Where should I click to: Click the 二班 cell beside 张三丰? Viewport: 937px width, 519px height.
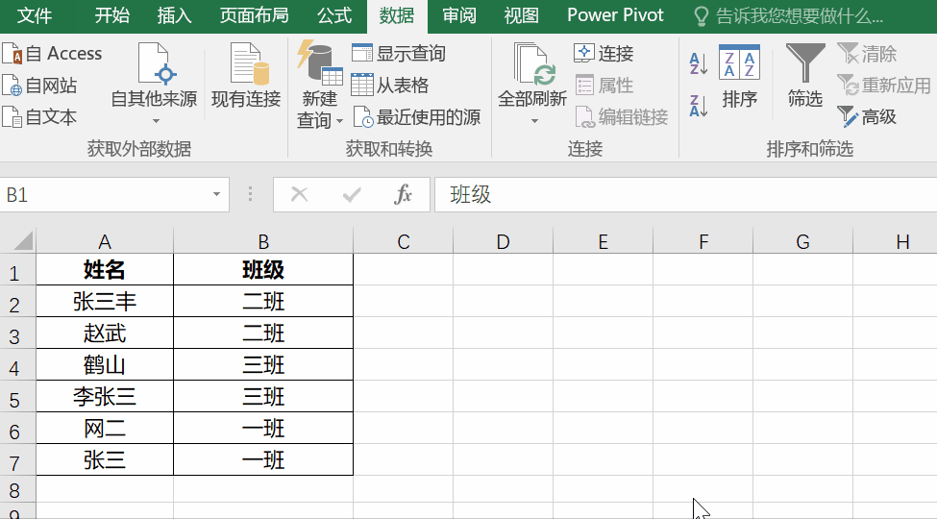point(263,302)
